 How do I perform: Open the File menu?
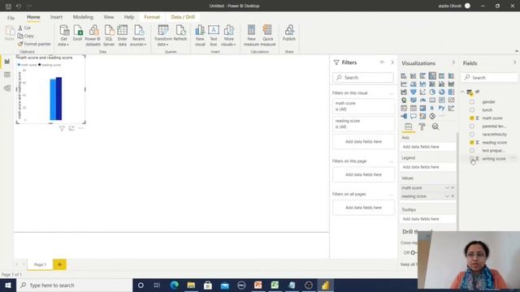coord(11,18)
